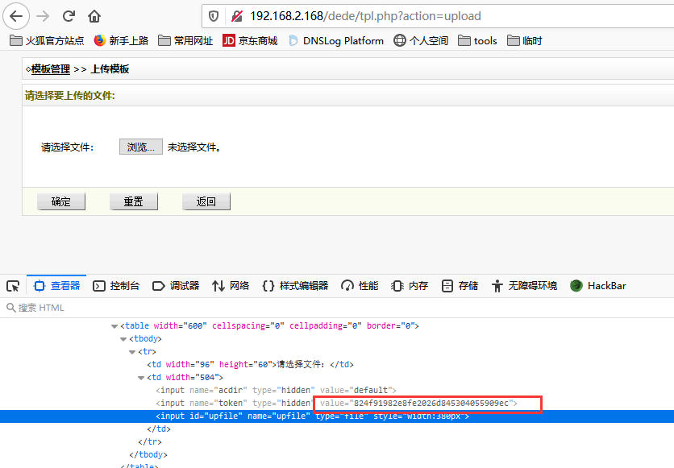674x468 pixels.
Task: Select the input name="acdir" line
Action: point(276,391)
